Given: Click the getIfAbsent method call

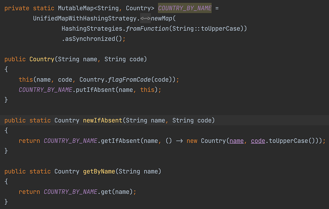Looking at the screenshot, I should pos(120,141).
